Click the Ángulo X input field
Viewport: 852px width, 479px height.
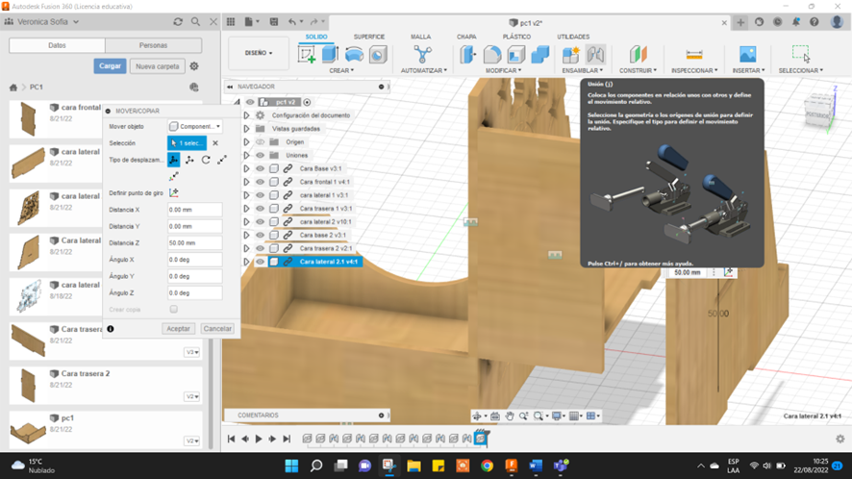pos(194,260)
